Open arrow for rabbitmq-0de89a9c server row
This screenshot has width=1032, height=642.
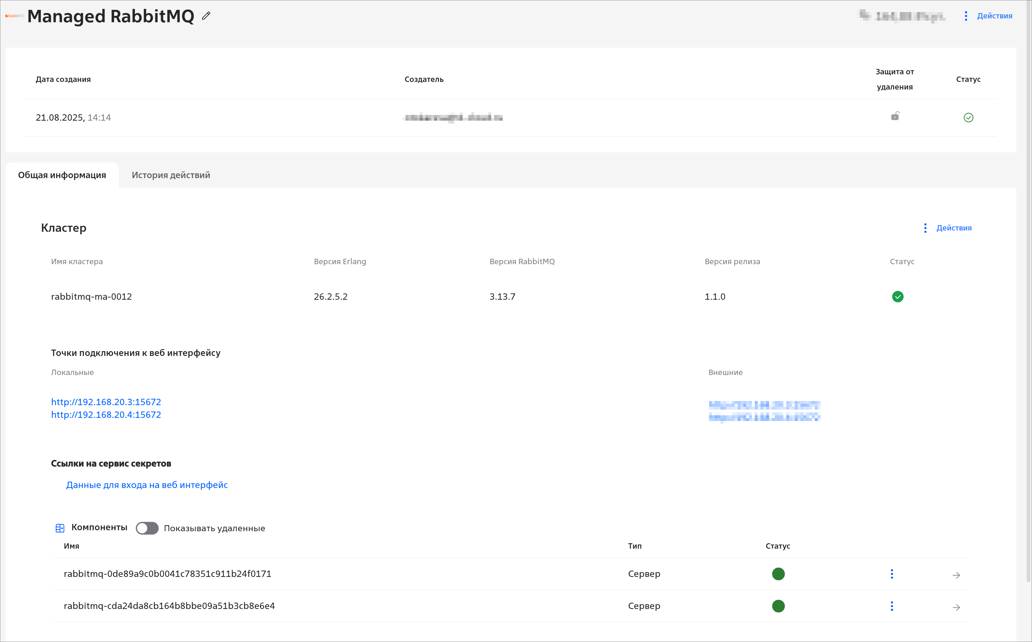[956, 575]
